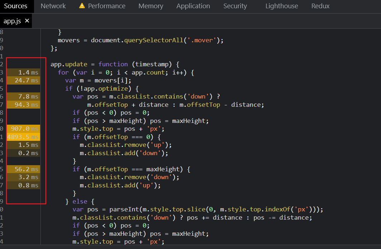Click the warning icon beside Performance
Screen dimensions: 381x249
pos(82,6)
